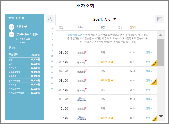This screenshot has height=124, width=169.
Task: Select the 07:20 우등 bus
Action: [149, 71]
